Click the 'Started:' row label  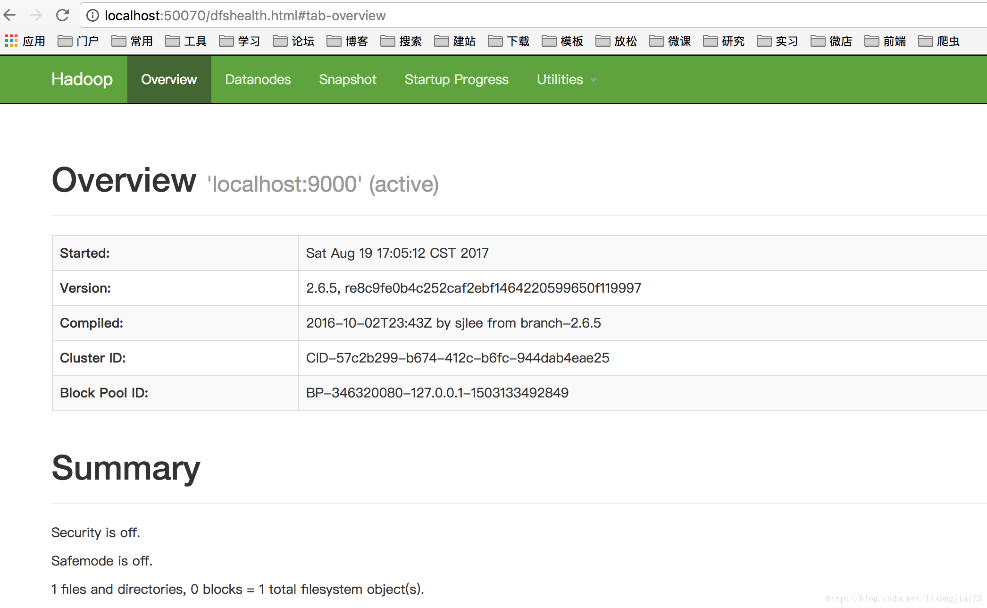tap(85, 253)
